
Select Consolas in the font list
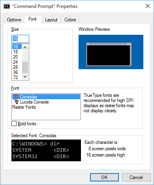coord(46,97)
